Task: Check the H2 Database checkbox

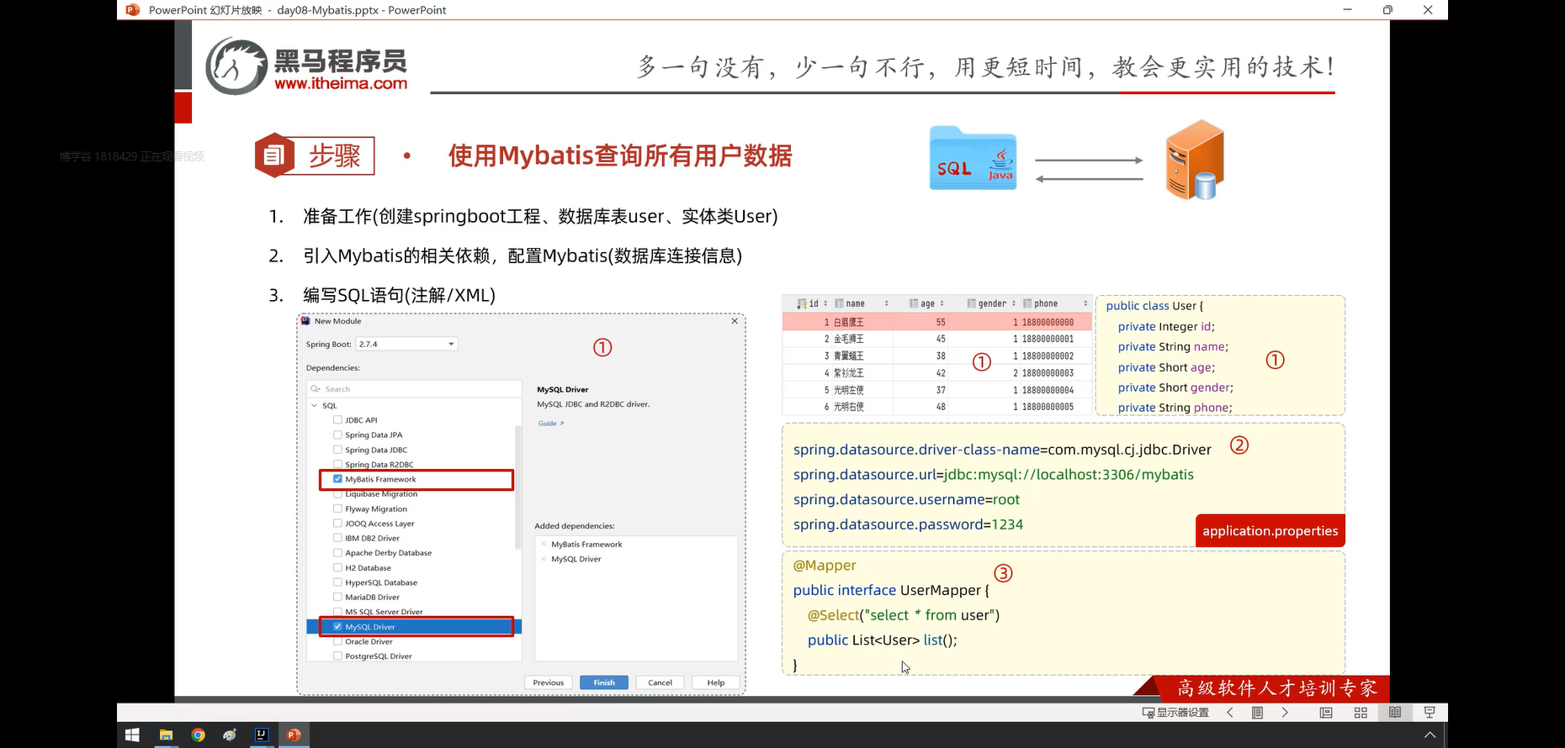Action: (x=337, y=567)
